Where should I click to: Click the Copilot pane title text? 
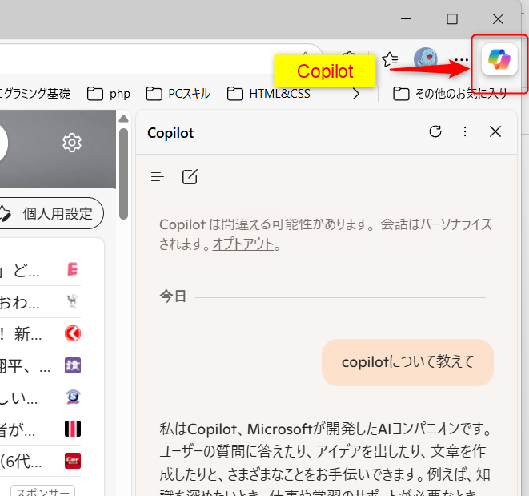click(x=170, y=133)
